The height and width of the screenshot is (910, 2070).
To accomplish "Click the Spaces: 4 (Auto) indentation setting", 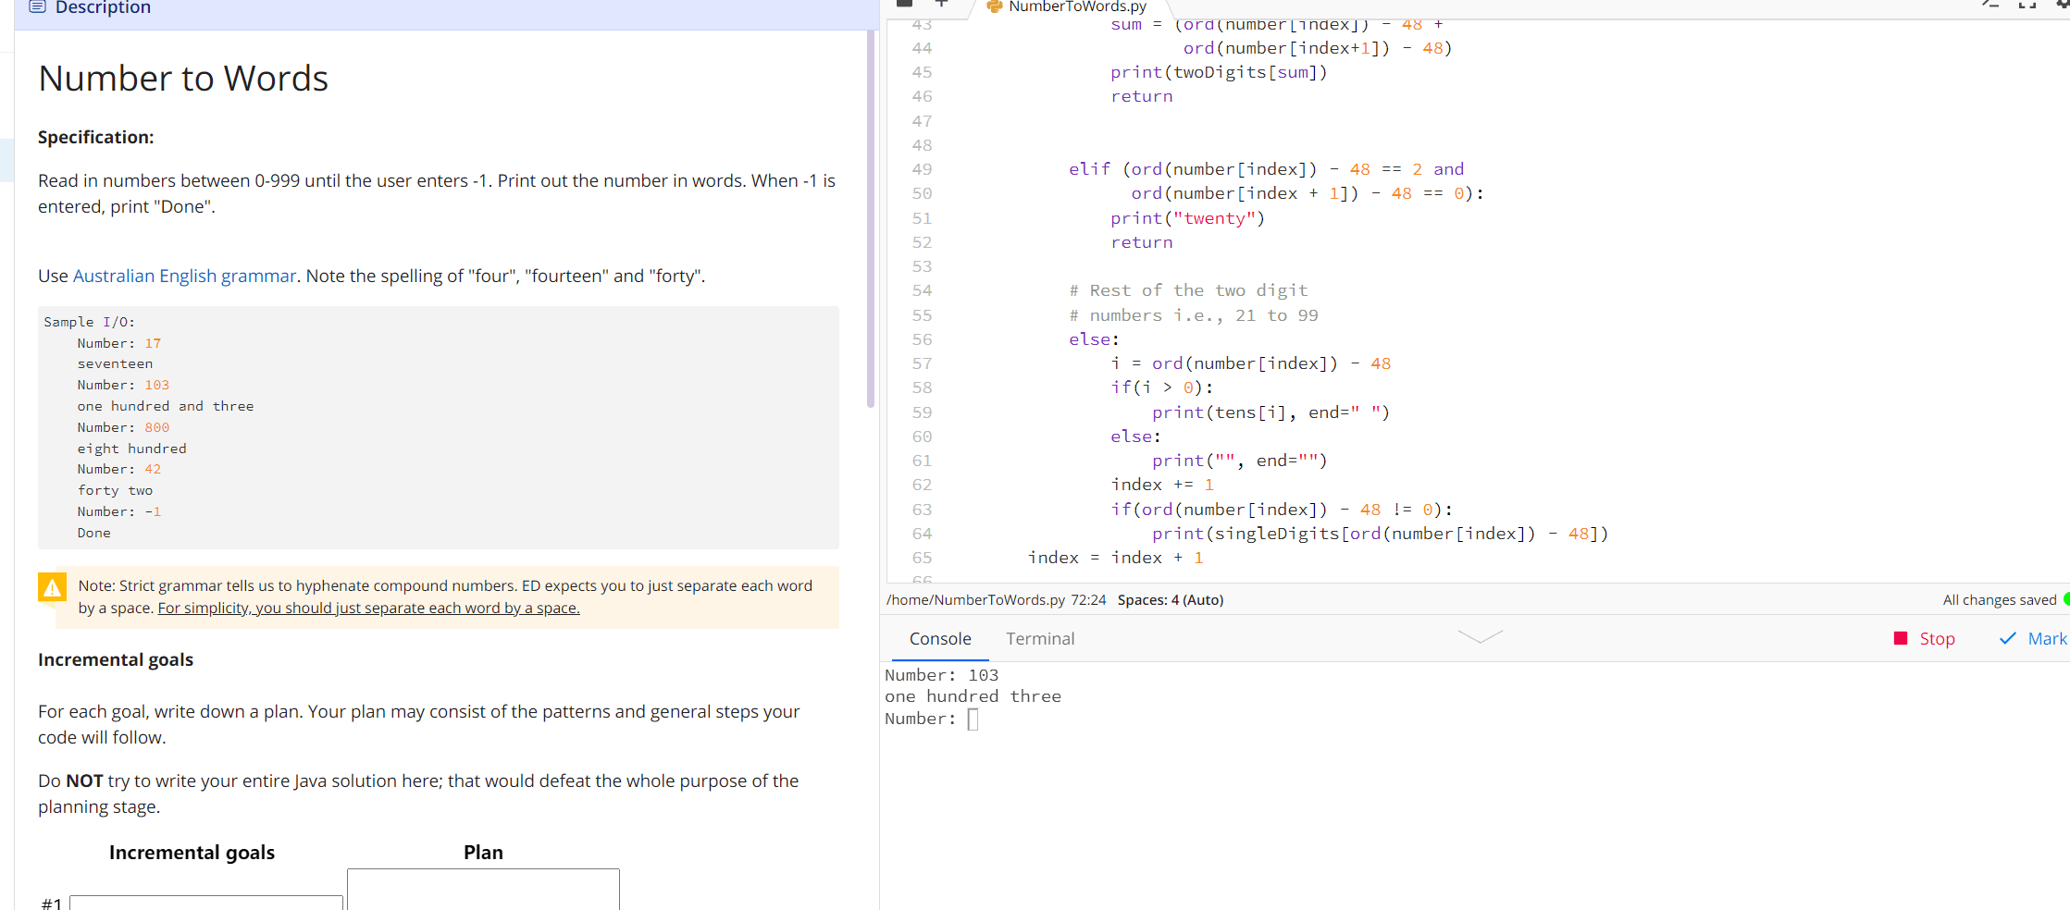I will [1170, 599].
